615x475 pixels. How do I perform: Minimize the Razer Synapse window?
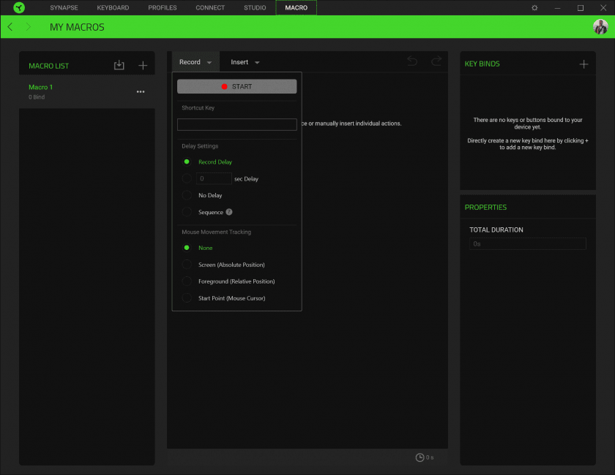557,8
